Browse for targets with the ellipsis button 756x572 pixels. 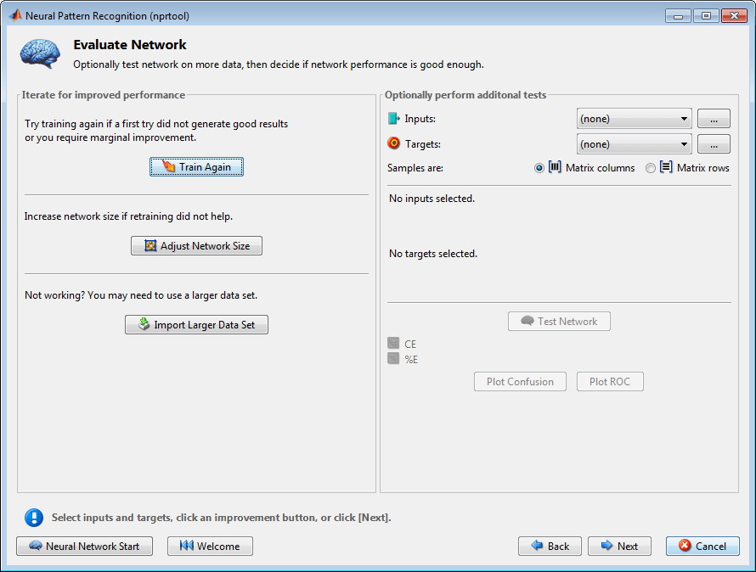[x=714, y=144]
